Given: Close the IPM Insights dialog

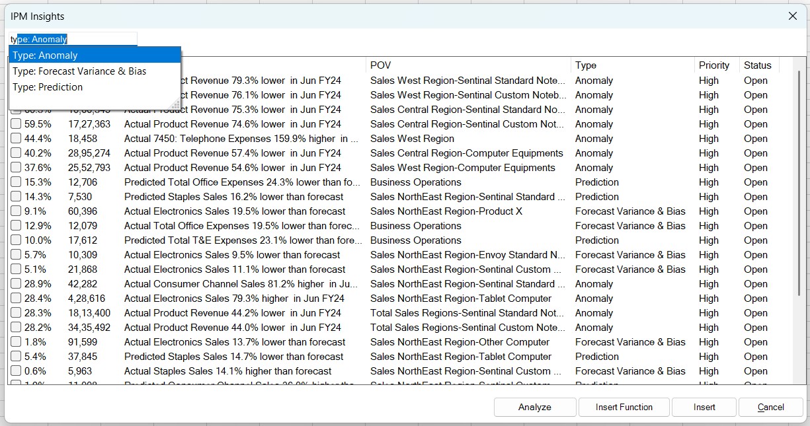Looking at the screenshot, I should click(793, 16).
